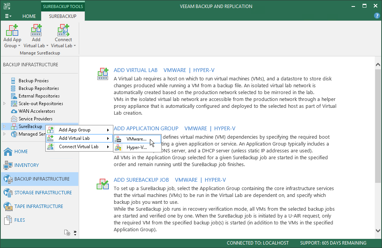Open the main hamburger menu dropdown
The image size is (382, 248).
pos(8,16)
